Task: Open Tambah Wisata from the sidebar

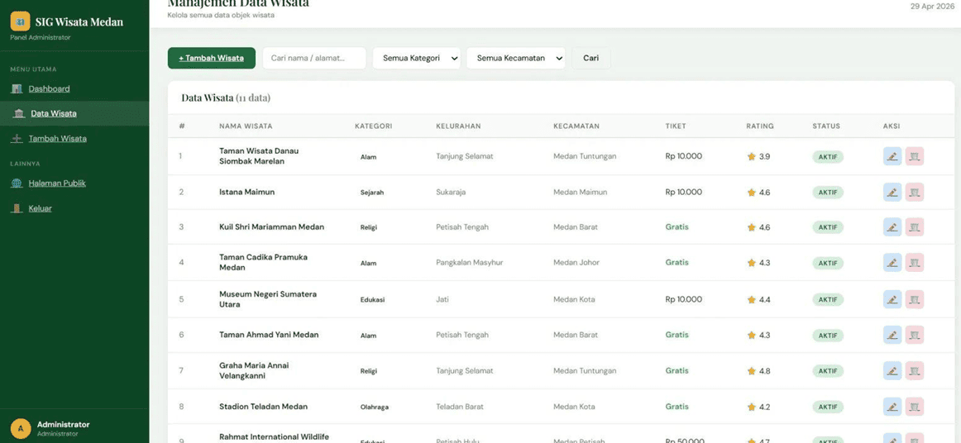Action: [x=58, y=139]
